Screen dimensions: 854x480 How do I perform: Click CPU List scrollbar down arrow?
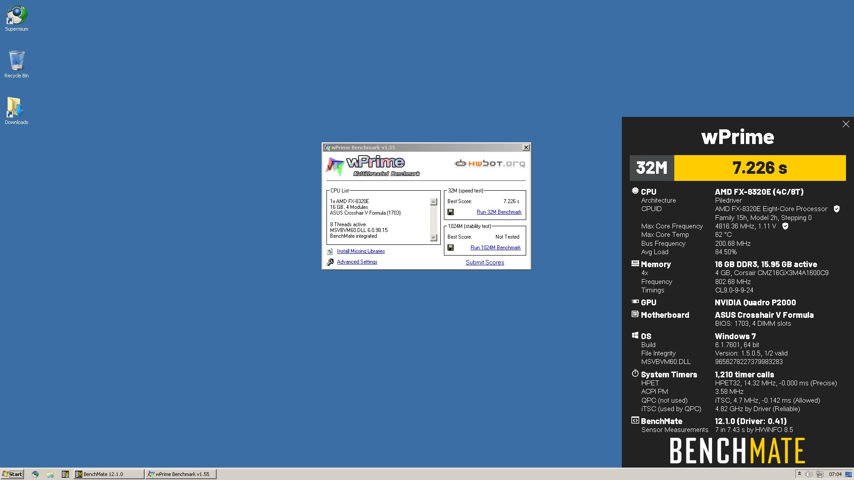click(434, 238)
